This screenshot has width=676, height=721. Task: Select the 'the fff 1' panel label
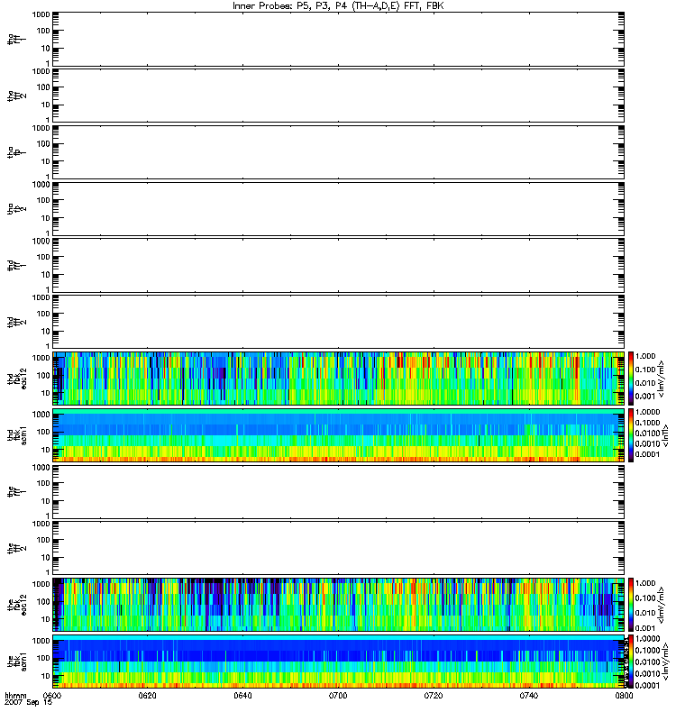pos(16,492)
